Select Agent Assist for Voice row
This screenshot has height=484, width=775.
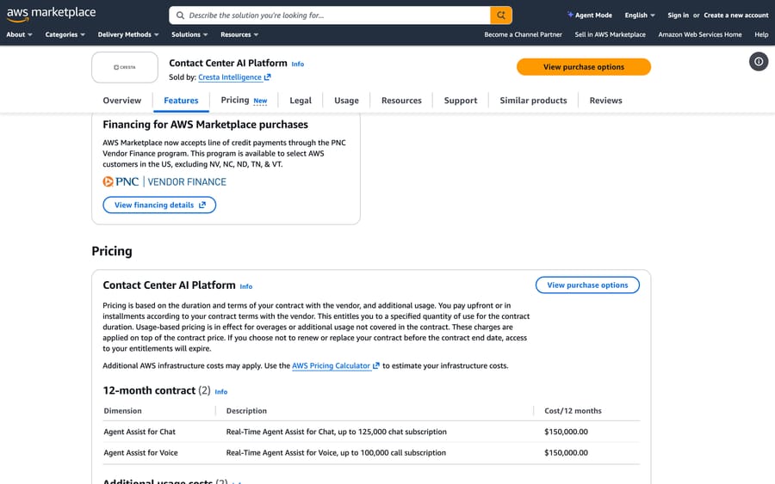click(x=371, y=453)
